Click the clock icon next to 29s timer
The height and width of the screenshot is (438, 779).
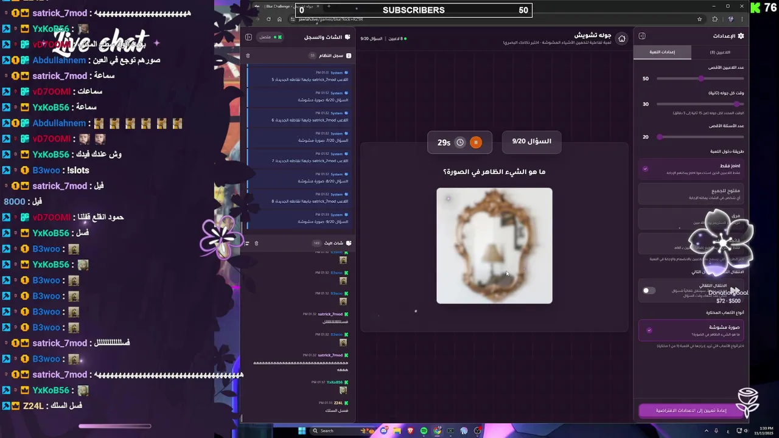[460, 142]
